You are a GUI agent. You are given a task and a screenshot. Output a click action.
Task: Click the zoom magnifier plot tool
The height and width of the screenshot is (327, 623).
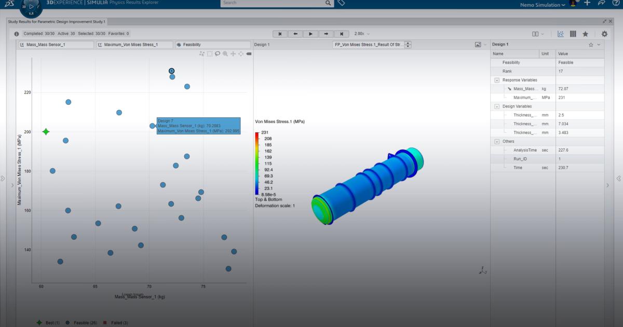pyautogui.click(x=225, y=53)
